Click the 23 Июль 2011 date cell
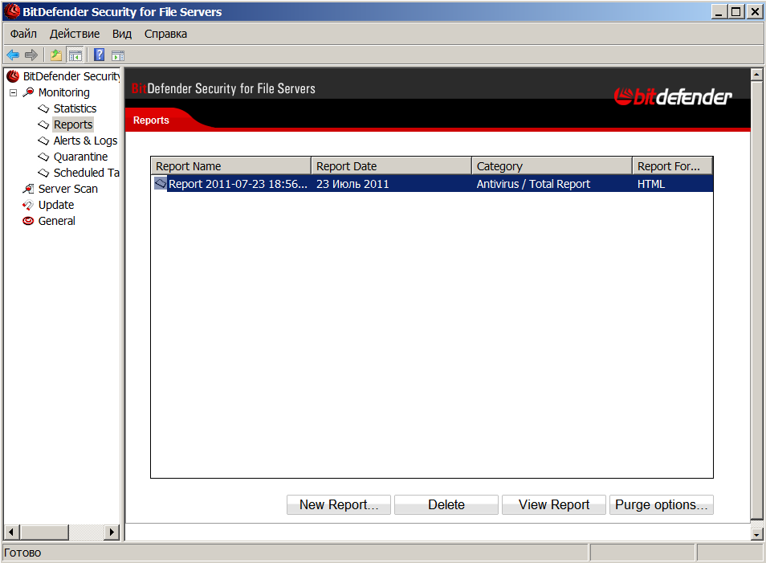This screenshot has height=563, width=766. click(x=352, y=184)
